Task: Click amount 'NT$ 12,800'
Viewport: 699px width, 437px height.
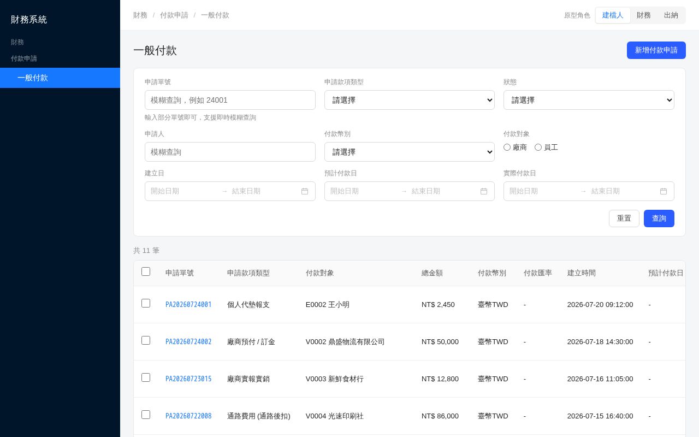Action: pos(440,379)
